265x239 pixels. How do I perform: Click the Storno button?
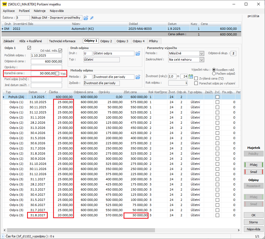[253, 222]
